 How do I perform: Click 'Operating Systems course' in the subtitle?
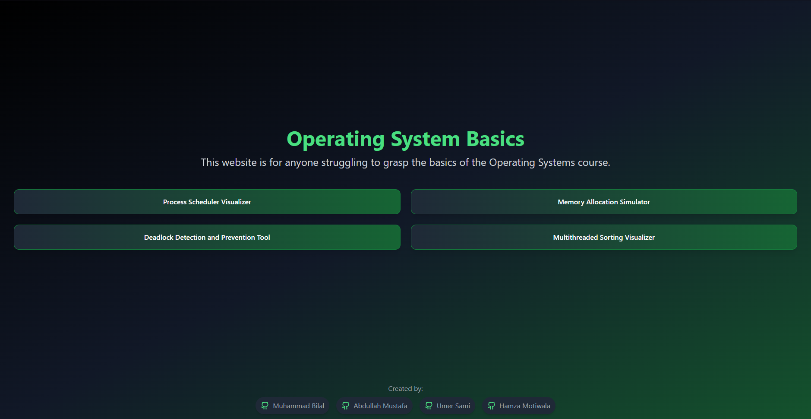coord(549,162)
